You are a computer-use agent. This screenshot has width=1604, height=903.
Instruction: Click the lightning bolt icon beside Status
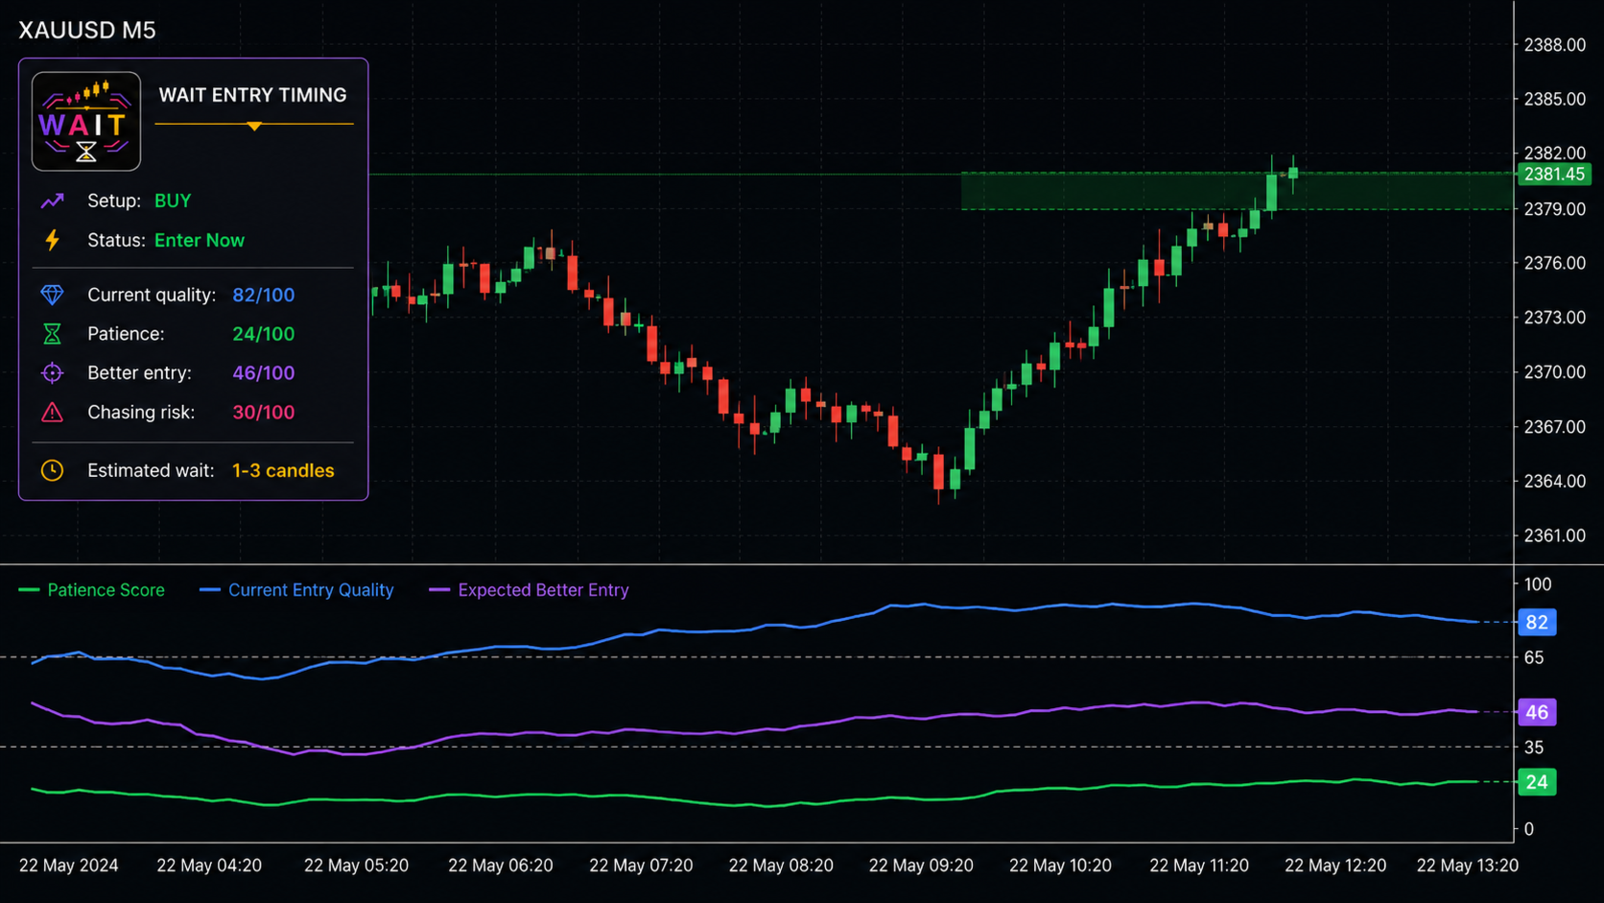[52, 240]
